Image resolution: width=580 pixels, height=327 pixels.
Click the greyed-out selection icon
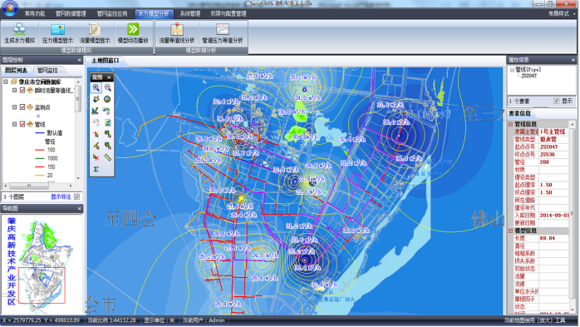[96, 122]
